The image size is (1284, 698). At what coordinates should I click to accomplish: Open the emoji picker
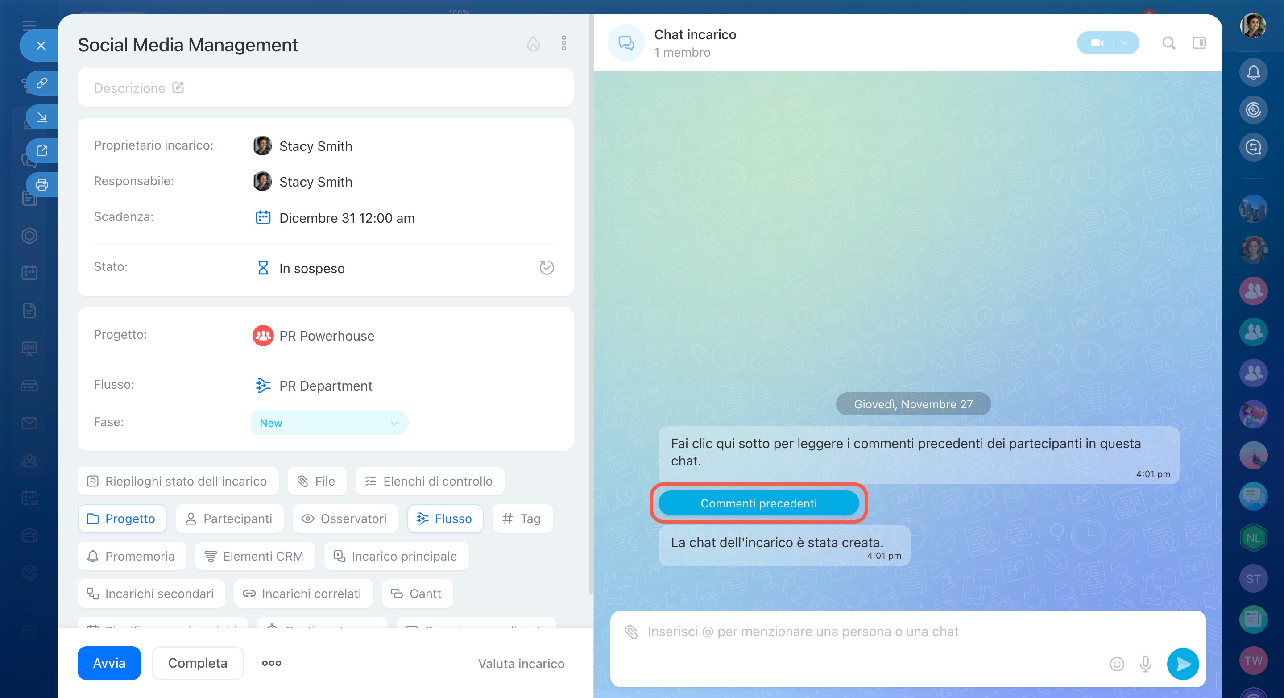point(1117,664)
